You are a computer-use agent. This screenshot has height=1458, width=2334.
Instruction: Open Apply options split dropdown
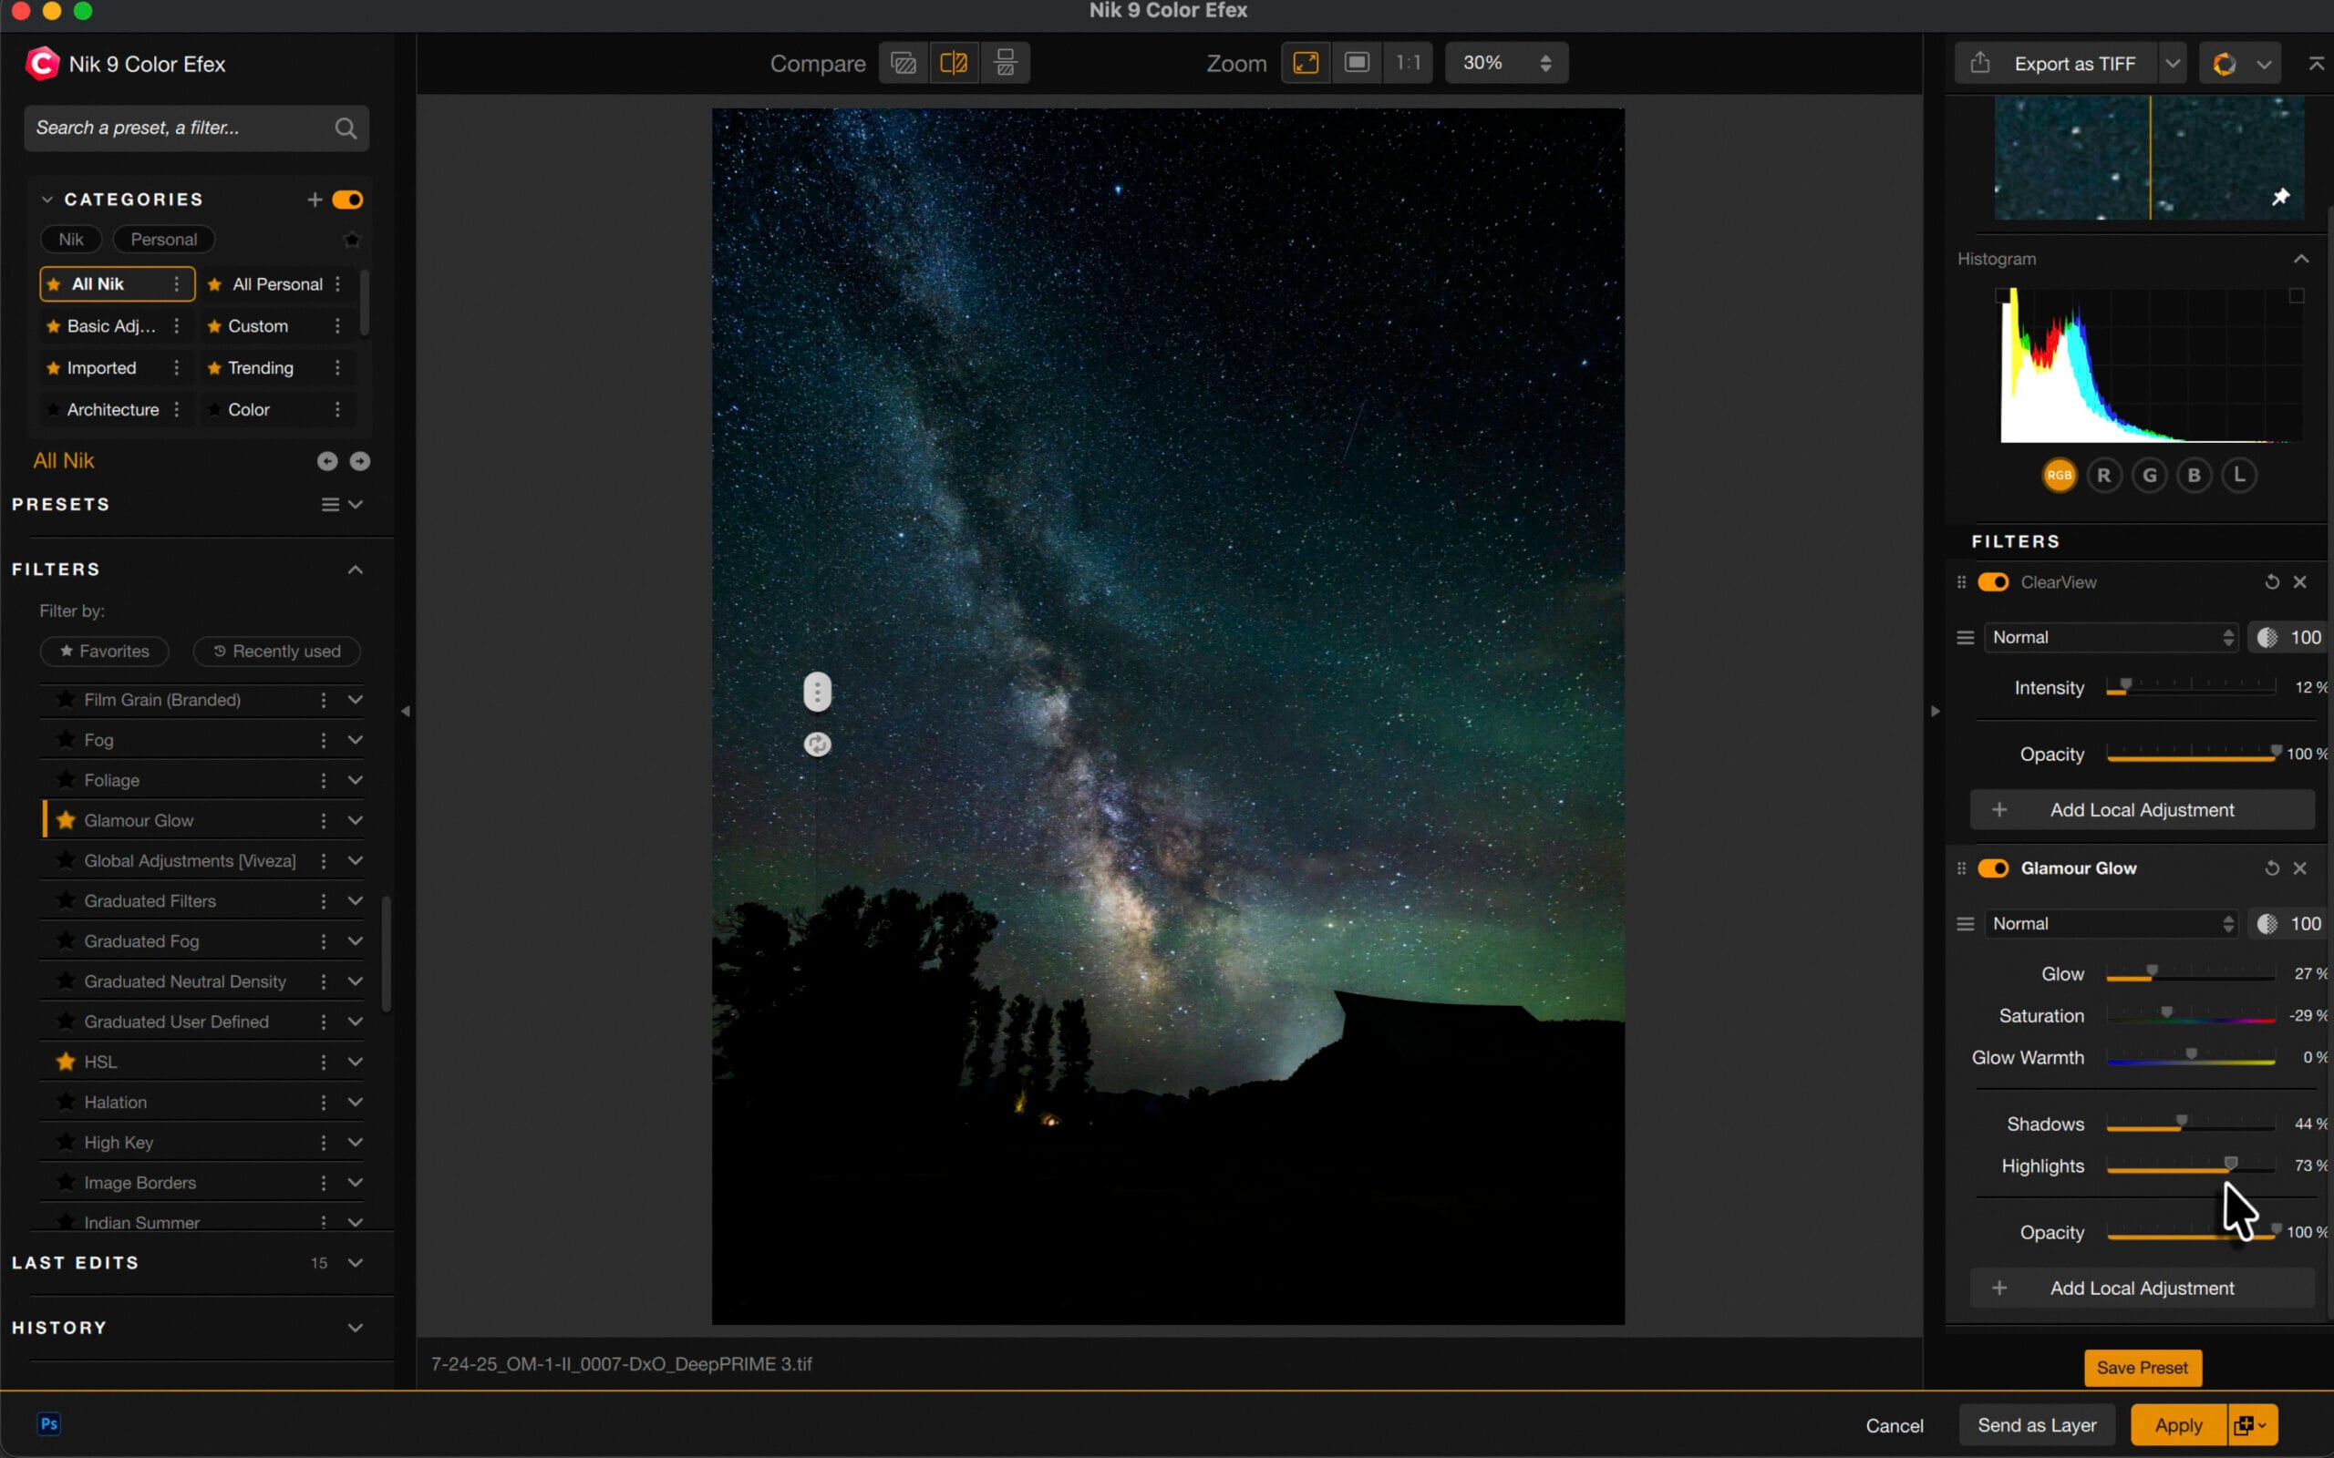click(2252, 1425)
